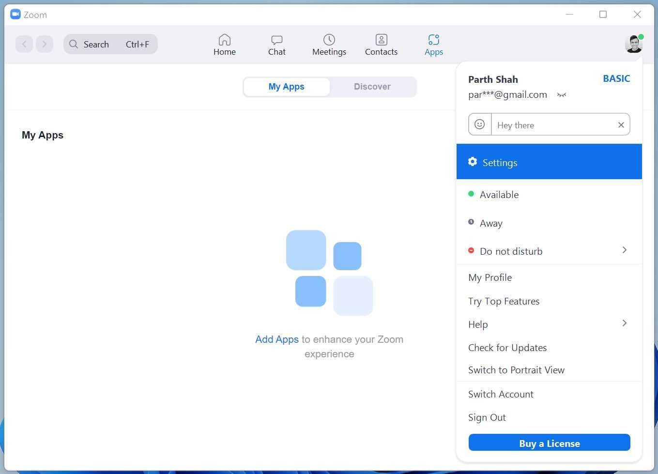
Task: Set status to Available
Action: click(x=549, y=195)
